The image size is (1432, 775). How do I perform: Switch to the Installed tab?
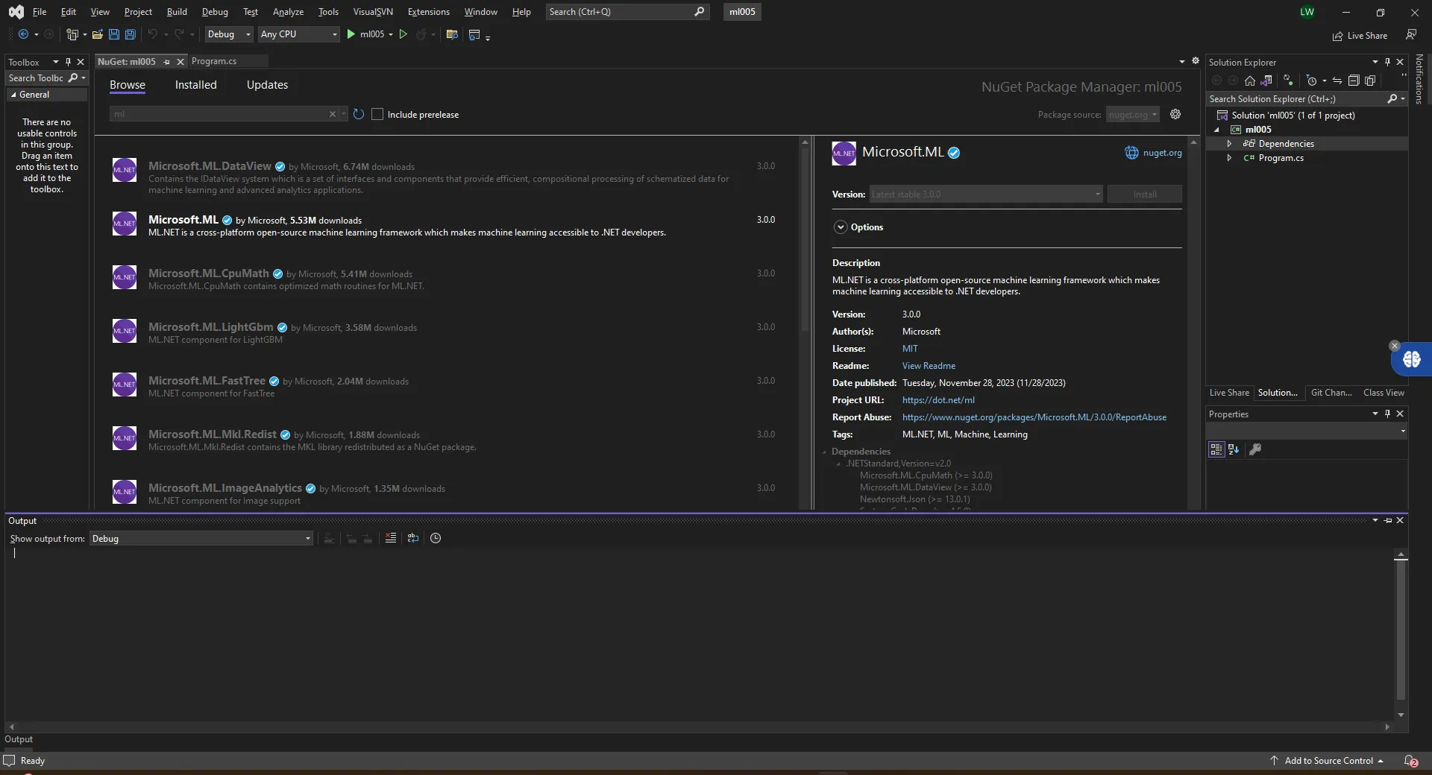tap(195, 85)
